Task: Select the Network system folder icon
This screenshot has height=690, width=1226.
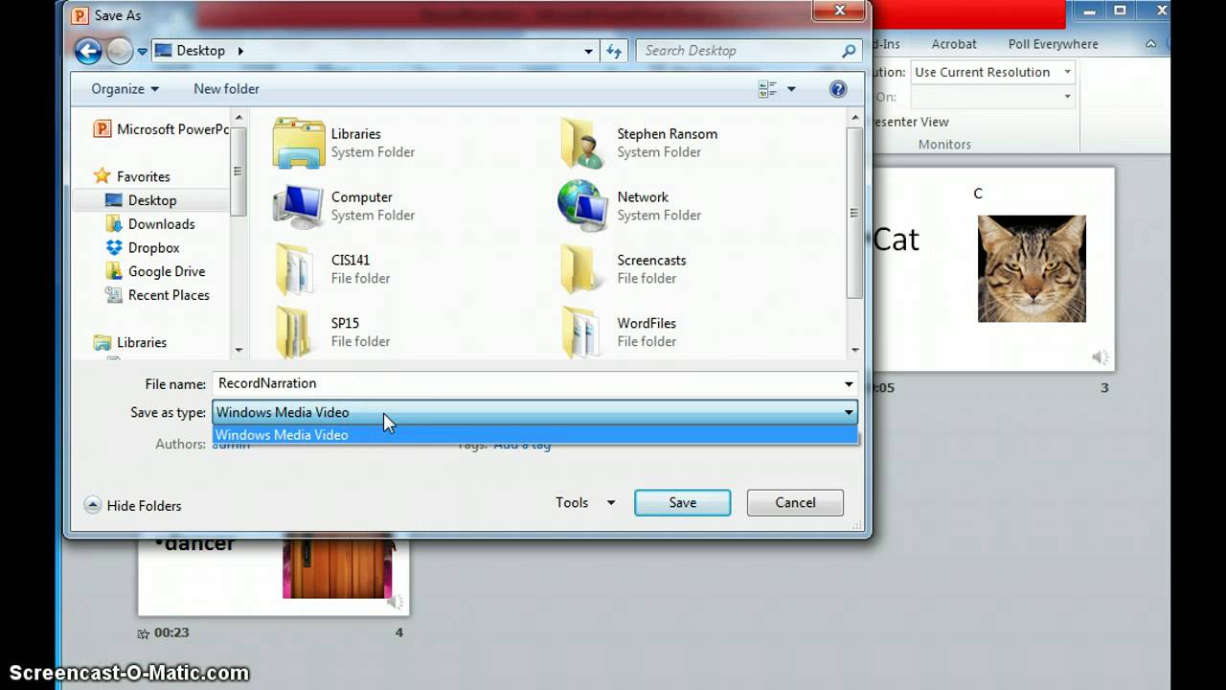Action: (582, 205)
